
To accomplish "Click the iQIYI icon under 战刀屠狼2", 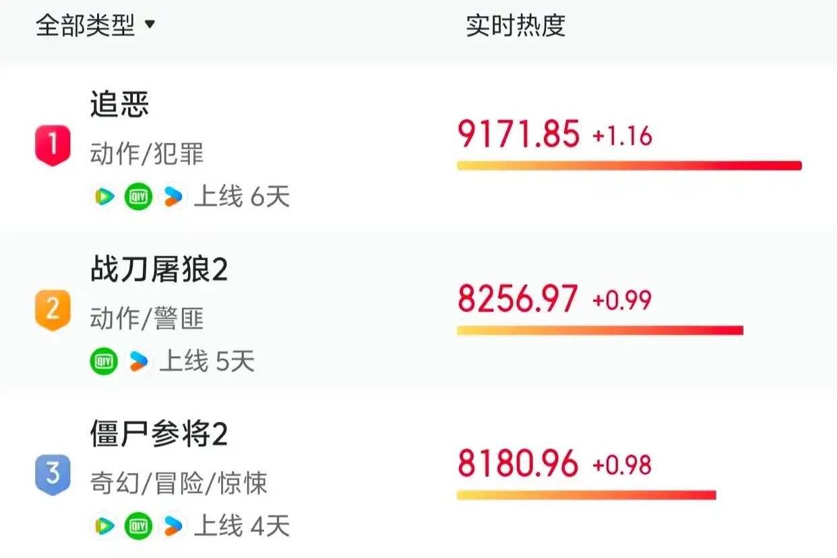I will click(x=104, y=362).
